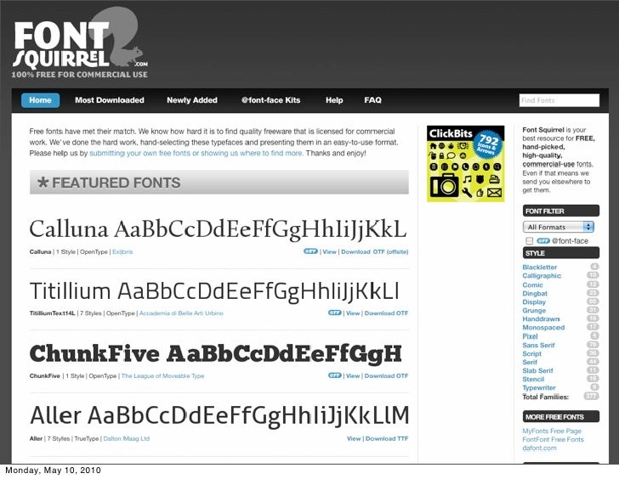Filter by Calligraphic style
Image resolution: width=619 pixels, height=479 pixels.
(542, 275)
